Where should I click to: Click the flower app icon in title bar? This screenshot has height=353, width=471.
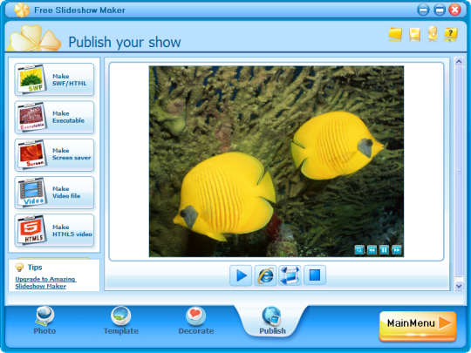coord(22,10)
